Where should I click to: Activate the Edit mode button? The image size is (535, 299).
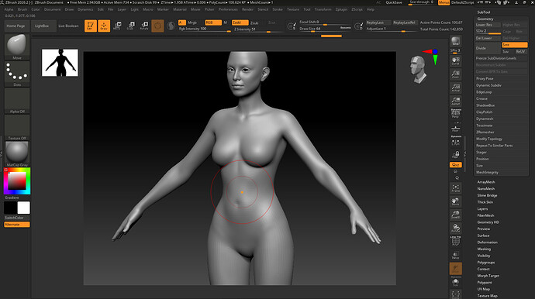tap(91, 26)
